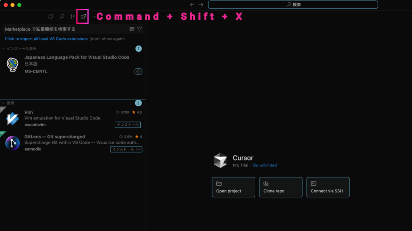The image size is (412, 231).
Task: Open the Search magnifier in activity bar
Action: [x=62, y=16]
